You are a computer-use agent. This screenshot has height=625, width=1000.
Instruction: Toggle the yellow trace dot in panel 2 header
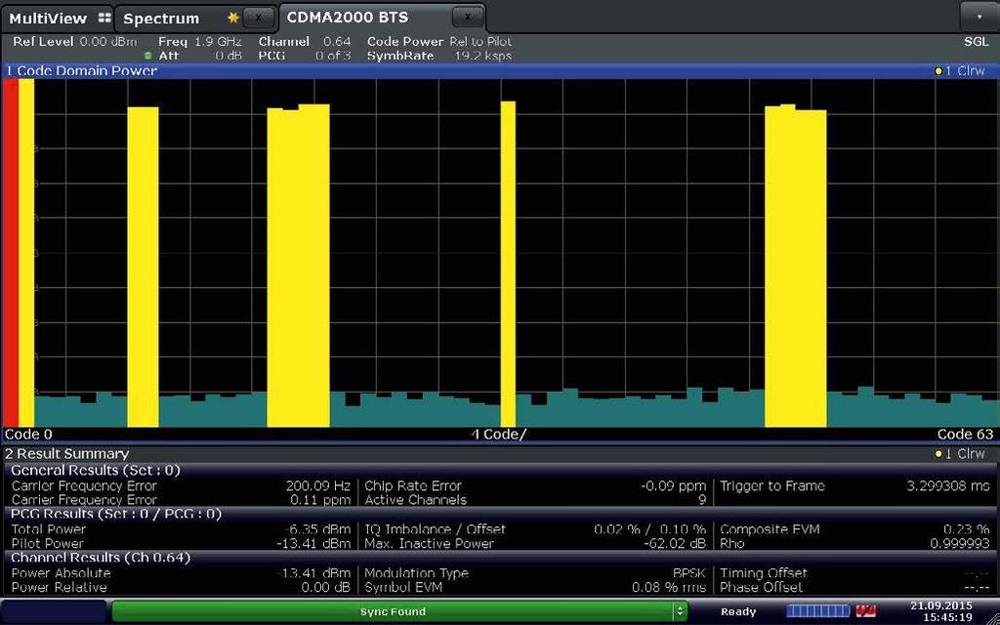[x=938, y=453]
